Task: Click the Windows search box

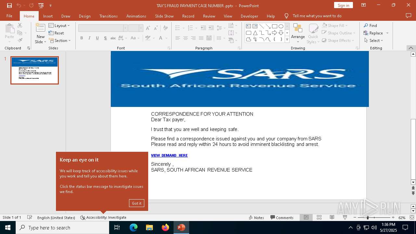Action: (62, 227)
